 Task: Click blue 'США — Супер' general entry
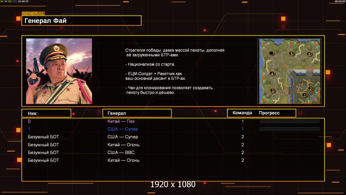(123, 129)
